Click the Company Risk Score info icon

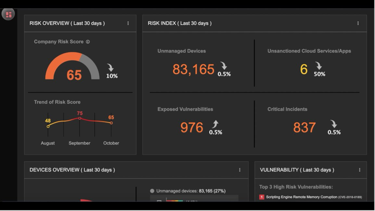pos(88,42)
